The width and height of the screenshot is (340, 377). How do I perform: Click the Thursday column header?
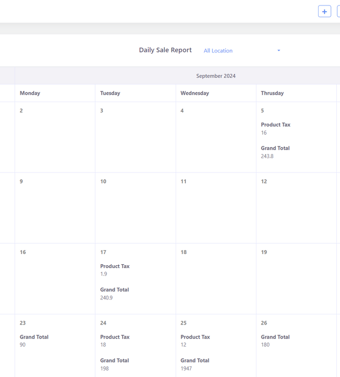(272, 93)
